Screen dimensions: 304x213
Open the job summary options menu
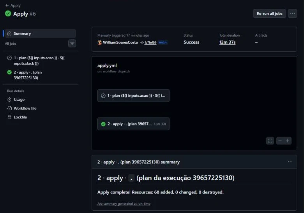pyautogui.click(x=290, y=162)
